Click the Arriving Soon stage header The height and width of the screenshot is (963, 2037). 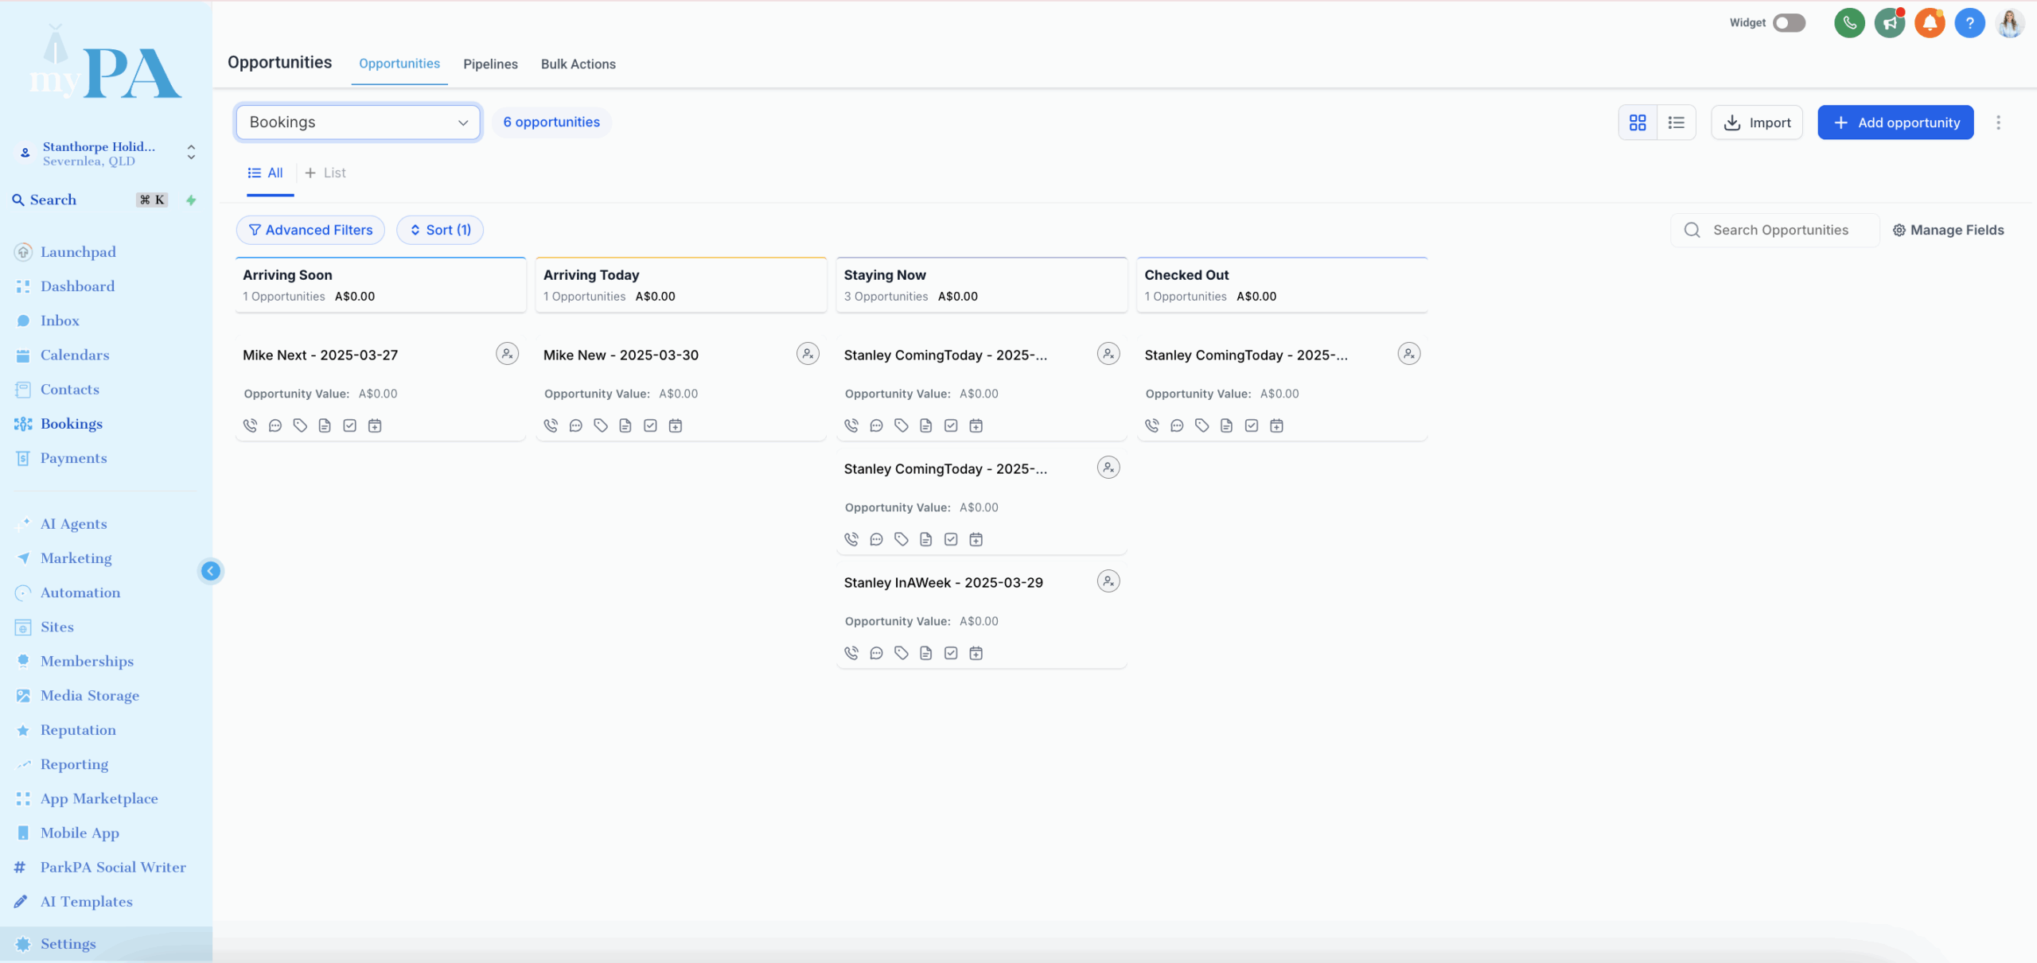tap(380, 285)
